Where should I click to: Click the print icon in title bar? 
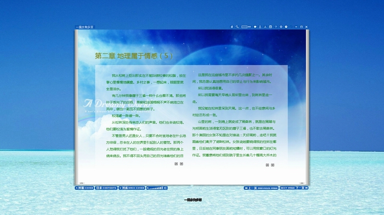(x=270, y=27)
